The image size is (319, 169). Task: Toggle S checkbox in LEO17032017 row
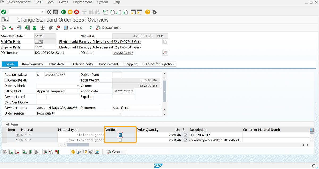[x=186, y=135]
